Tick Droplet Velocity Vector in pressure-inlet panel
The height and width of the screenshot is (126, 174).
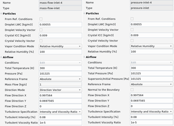pos(132,30)
